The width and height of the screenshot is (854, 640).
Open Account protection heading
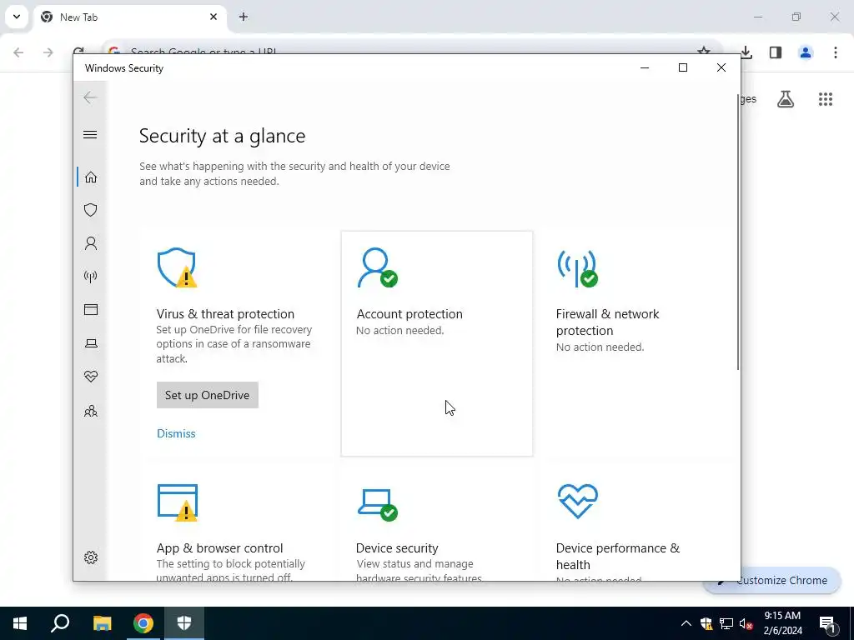point(409,314)
